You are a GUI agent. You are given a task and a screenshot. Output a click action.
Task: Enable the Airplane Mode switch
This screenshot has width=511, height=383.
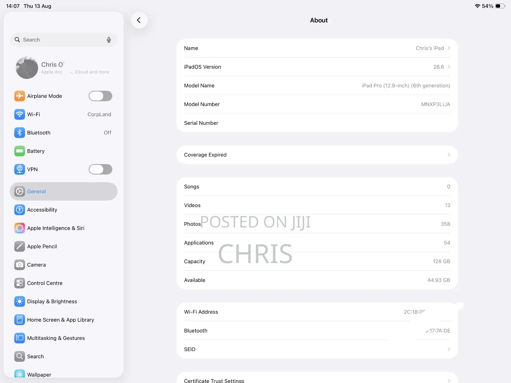pyautogui.click(x=100, y=96)
